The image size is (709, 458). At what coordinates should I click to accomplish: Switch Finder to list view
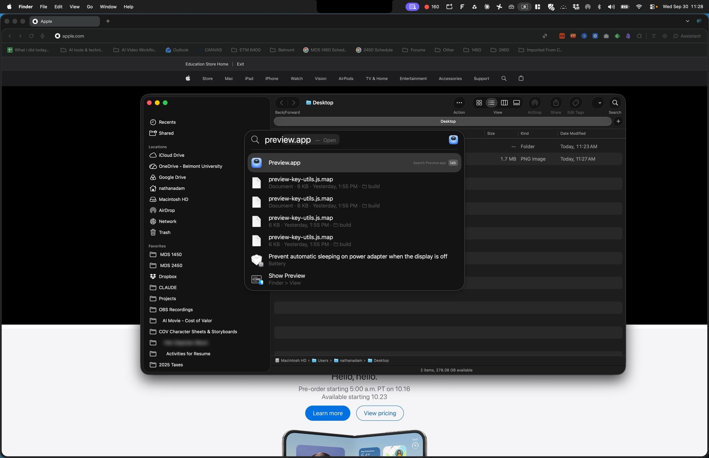pos(491,103)
